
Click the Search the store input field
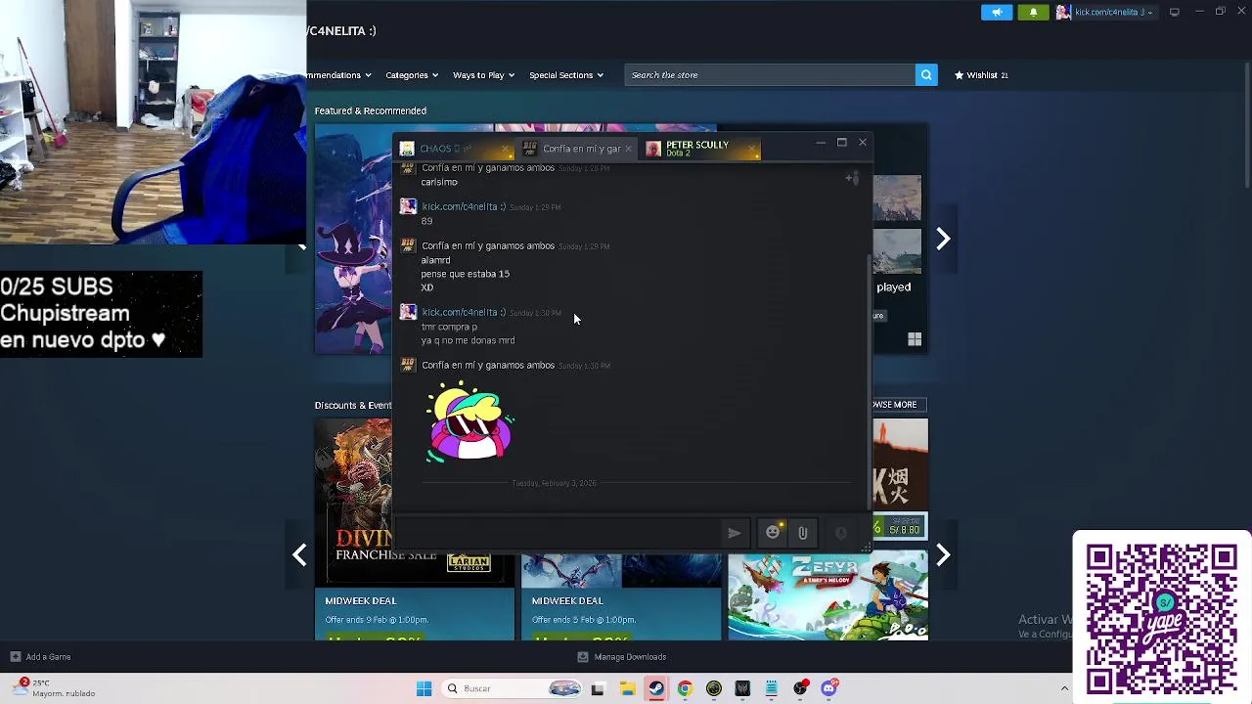(770, 75)
